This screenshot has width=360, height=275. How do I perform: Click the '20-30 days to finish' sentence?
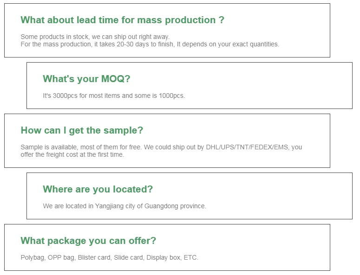(150, 45)
